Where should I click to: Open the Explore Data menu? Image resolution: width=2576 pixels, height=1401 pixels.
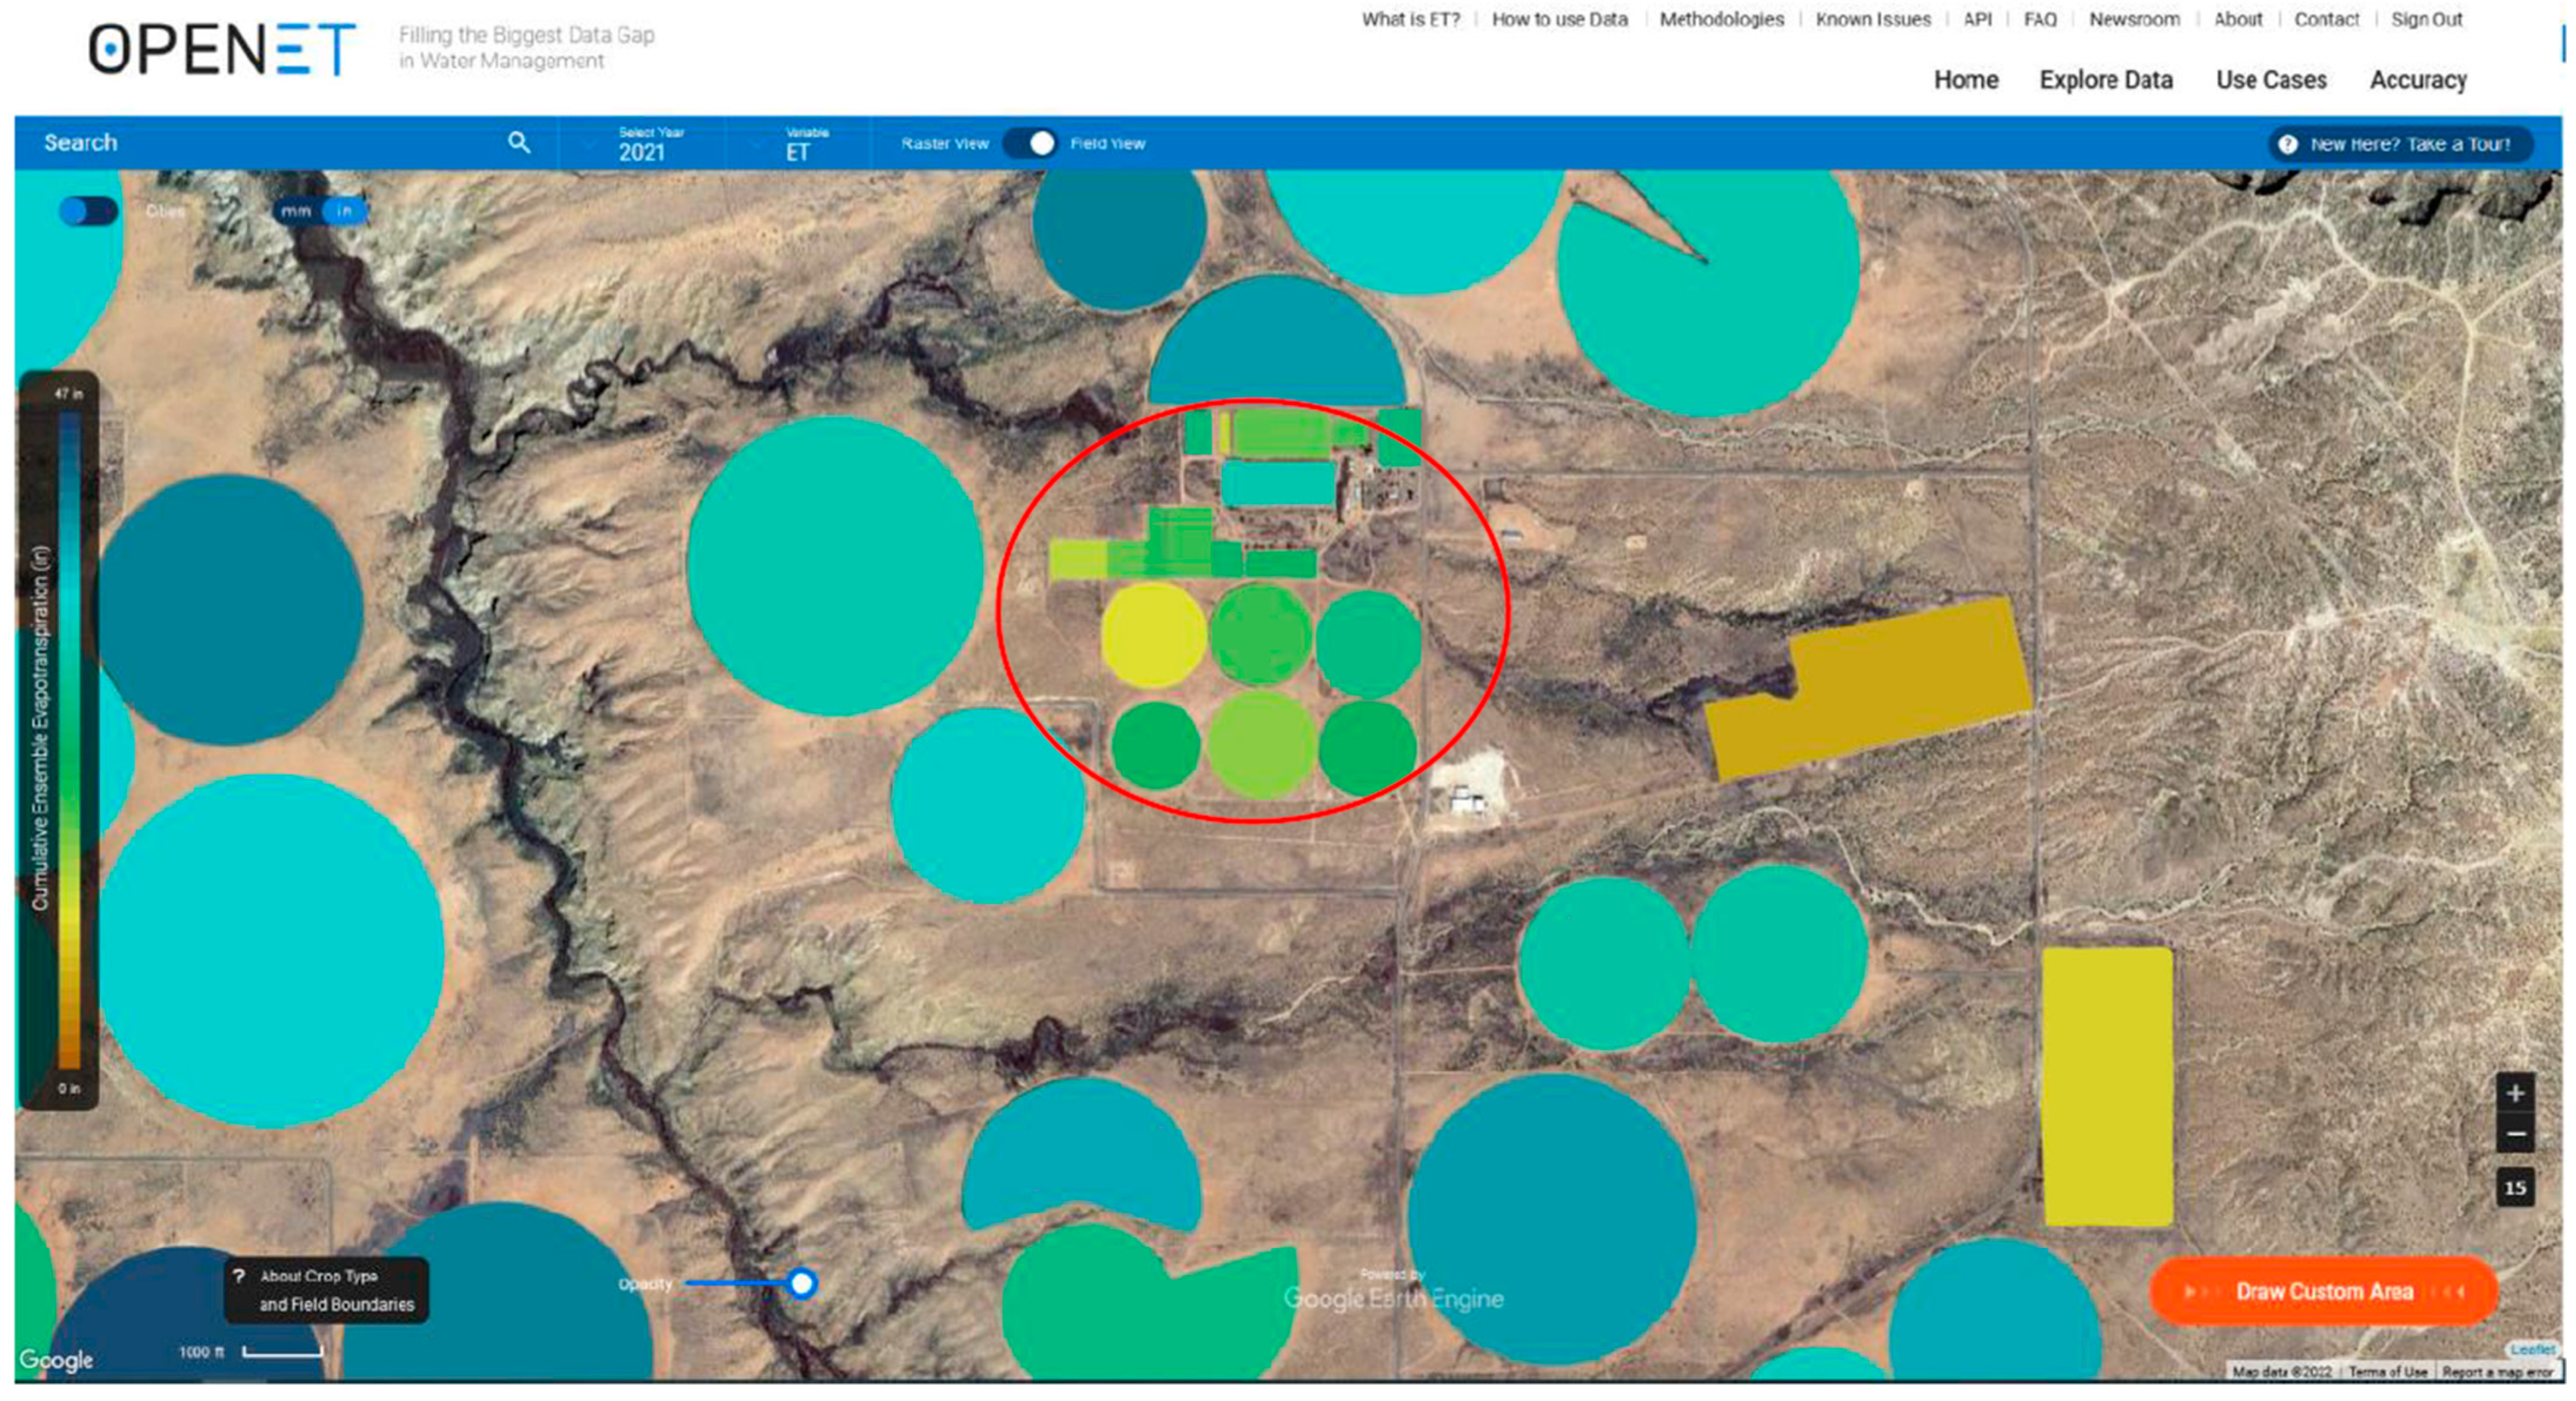click(2105, 80)
